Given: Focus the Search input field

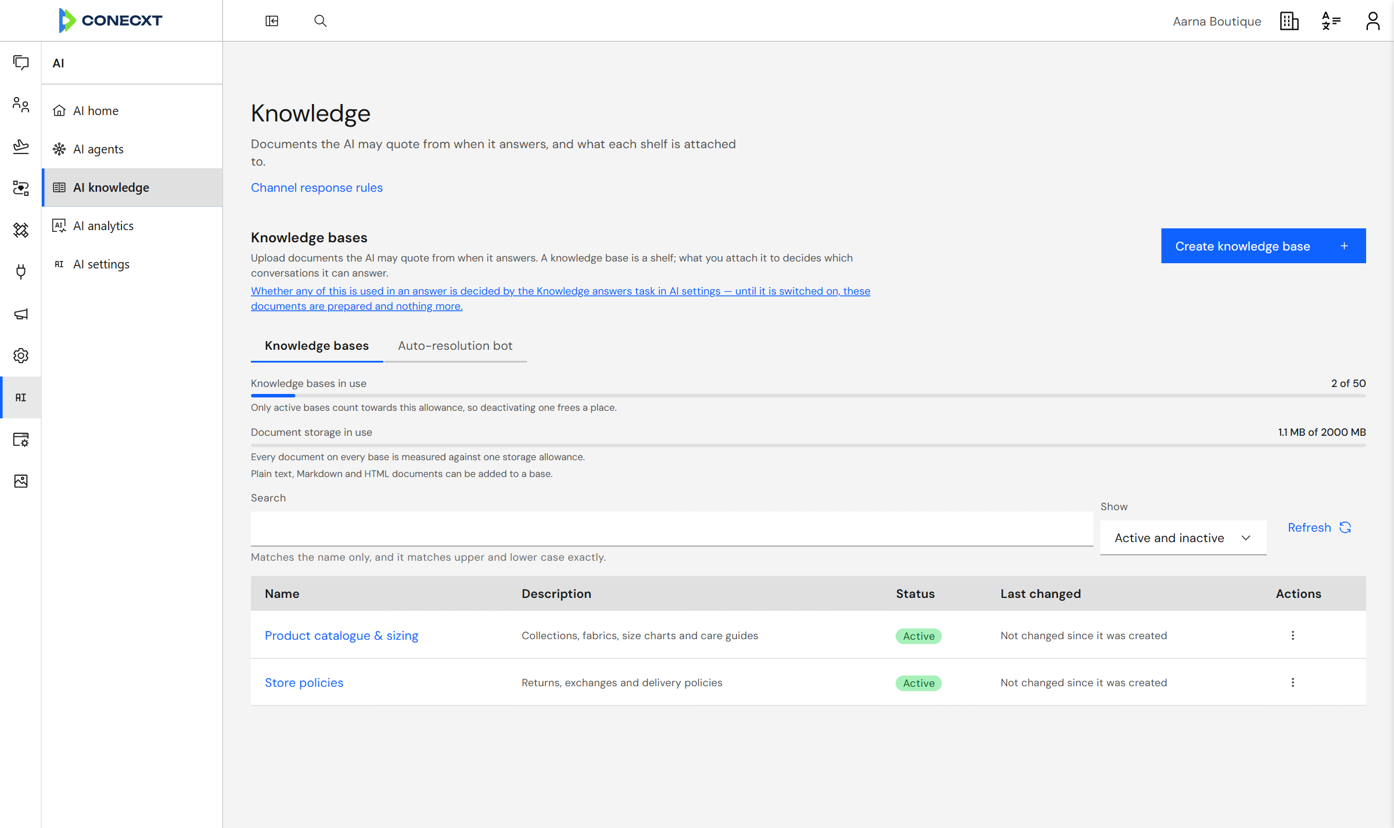Looking at the screenshot, I should (672, 529).
